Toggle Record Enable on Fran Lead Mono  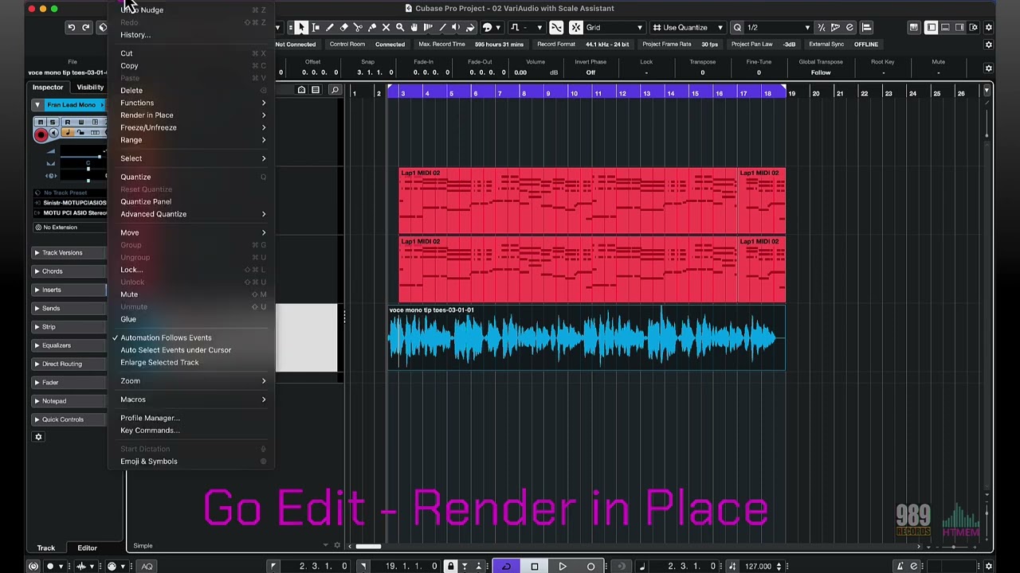pos(41,134)
